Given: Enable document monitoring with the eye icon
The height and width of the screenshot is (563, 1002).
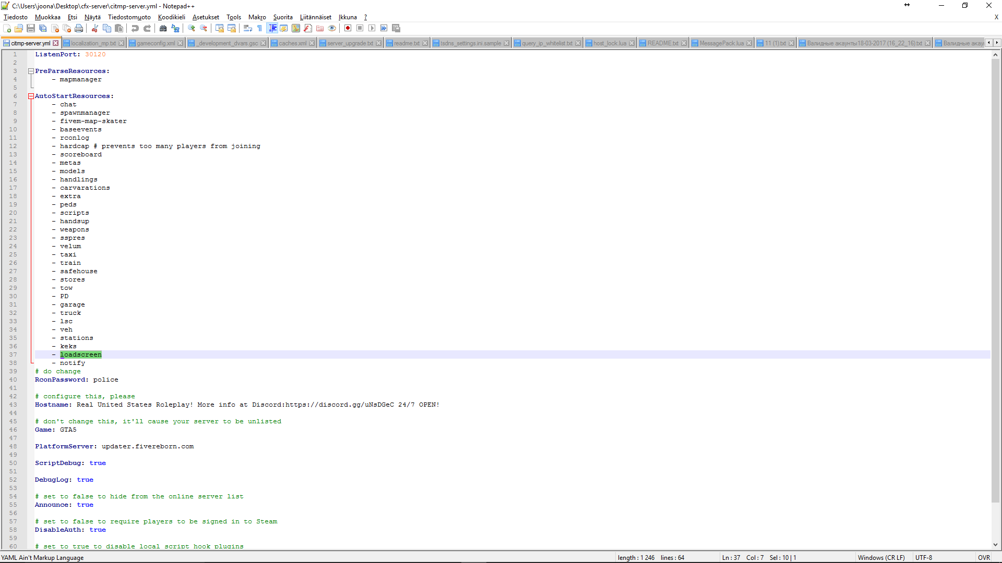Looking at the screenshot, I should click(x=332, y=28).
